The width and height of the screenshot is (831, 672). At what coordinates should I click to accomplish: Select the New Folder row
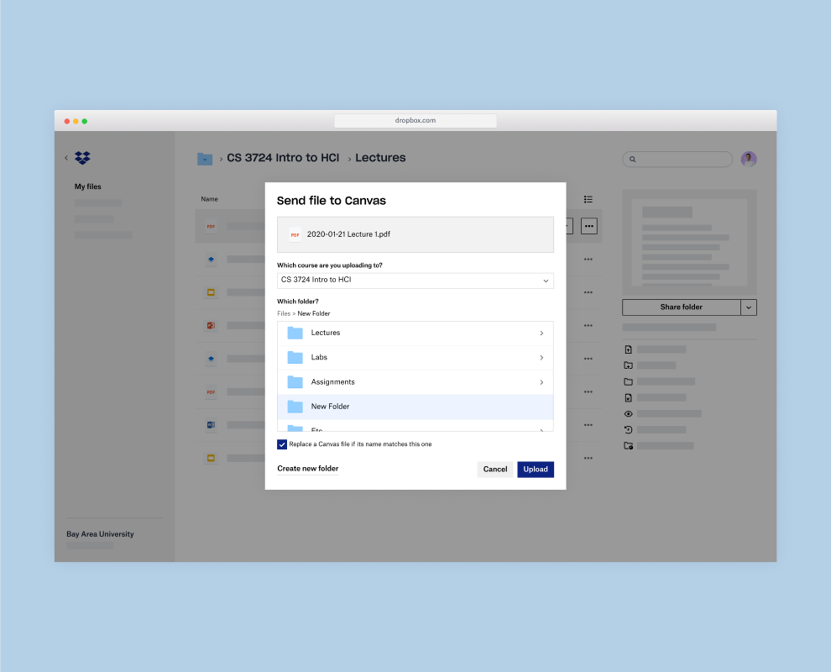(415, 407)
